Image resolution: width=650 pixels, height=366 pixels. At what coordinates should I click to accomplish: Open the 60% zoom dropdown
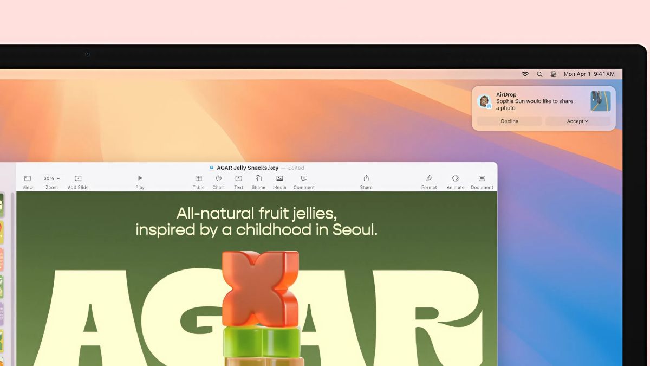(x=51, y=178)
